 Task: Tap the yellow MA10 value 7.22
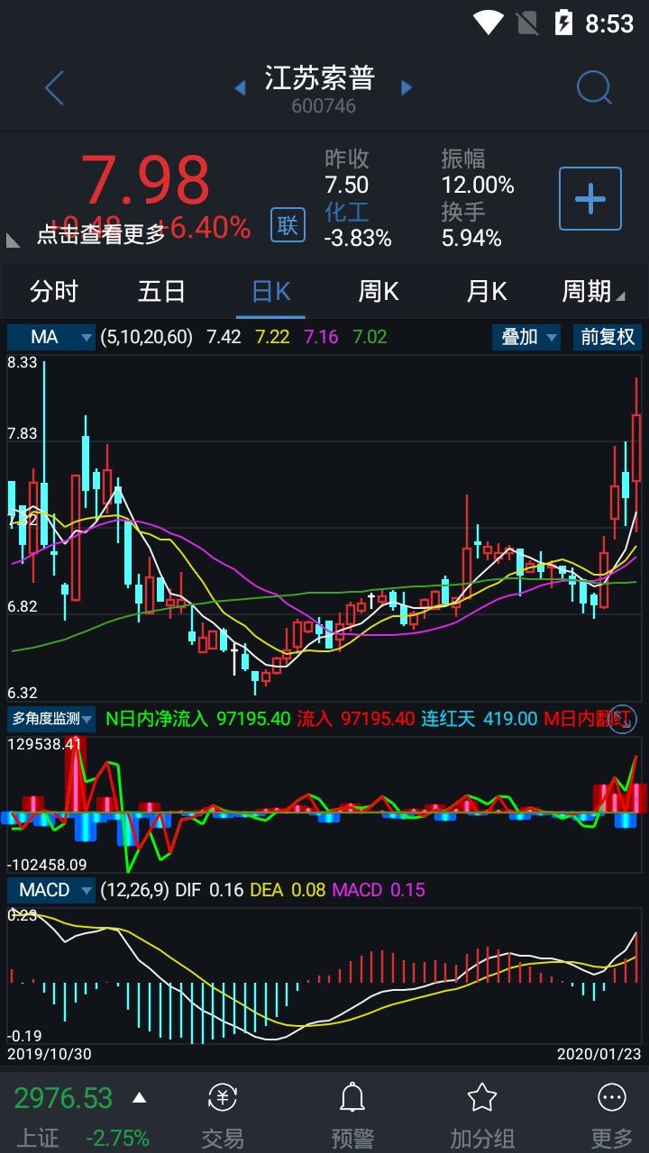[272, 337]
